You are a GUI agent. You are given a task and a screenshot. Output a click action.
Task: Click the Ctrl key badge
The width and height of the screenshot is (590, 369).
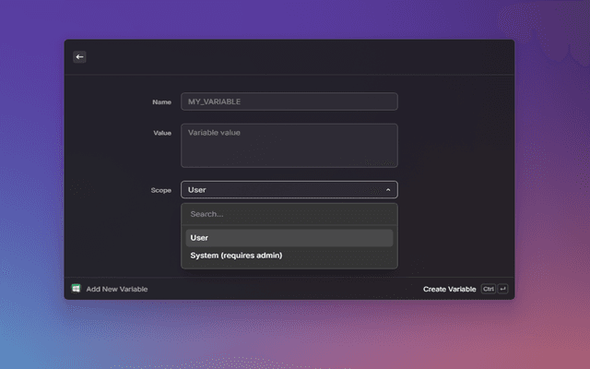pos(489,289)
